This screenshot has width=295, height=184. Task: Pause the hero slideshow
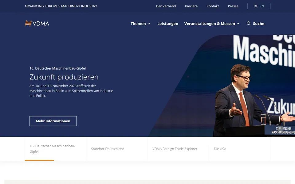280,128
